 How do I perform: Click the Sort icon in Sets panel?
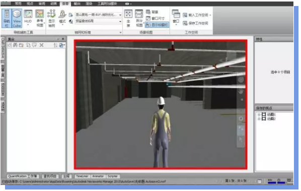pyautogui.click(x=55, y=45)
